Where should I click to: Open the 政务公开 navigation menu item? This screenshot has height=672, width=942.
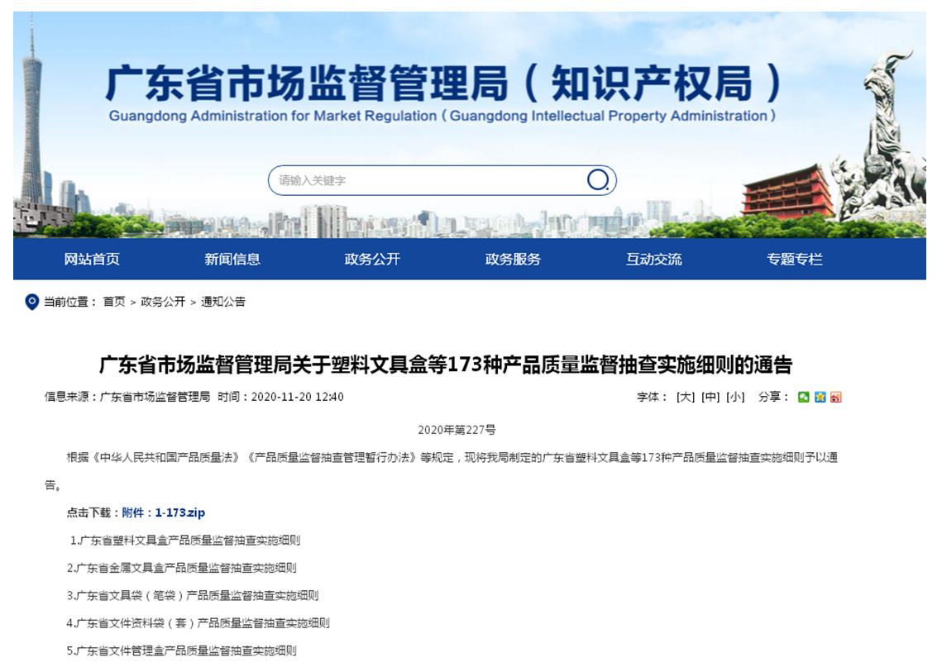click(372, 259)
